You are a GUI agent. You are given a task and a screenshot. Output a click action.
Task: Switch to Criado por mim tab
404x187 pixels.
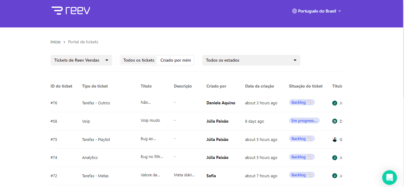coord(176,60)
